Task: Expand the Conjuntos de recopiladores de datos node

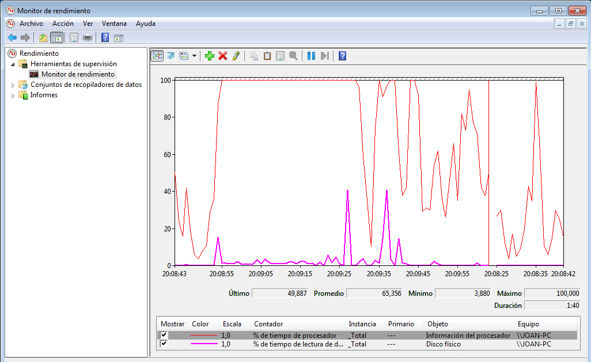Action: click(x=13, y=85)
